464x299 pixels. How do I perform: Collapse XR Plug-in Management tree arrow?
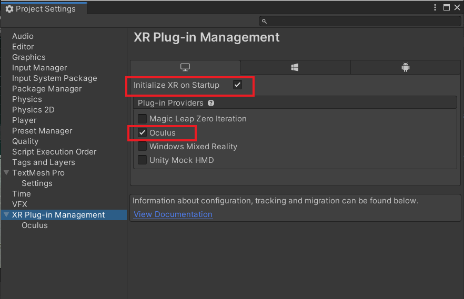pos(6,214)
